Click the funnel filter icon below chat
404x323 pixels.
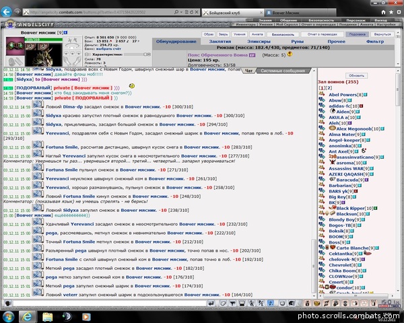pyautogui.click(x=232, y=303)
